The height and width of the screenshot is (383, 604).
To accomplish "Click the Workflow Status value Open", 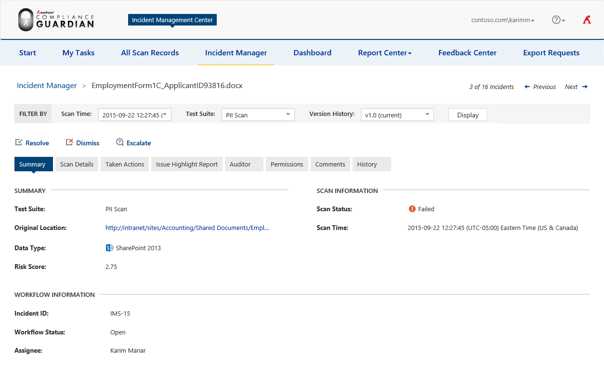I will tap(118, 332).
